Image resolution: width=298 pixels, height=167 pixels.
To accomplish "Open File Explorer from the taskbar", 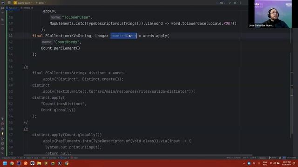I will click(x=39, y=163).
